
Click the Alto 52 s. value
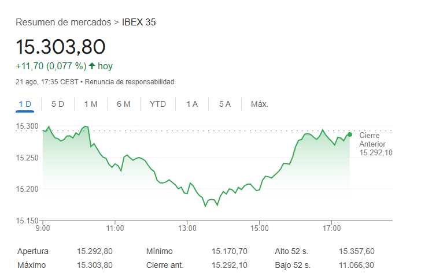[x=357, y=251]
